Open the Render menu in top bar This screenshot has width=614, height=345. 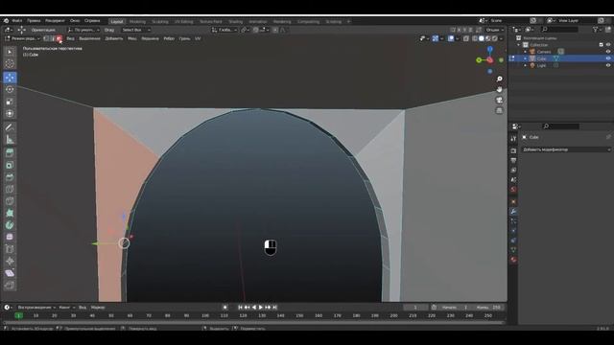click(55, 21)
